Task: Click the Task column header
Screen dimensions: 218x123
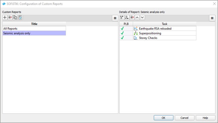Action: 165,24
